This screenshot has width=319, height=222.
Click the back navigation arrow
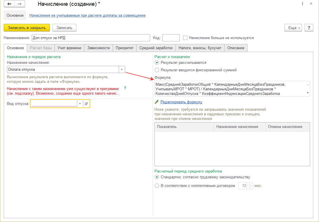pyautogui.click(x=9, y=4)
